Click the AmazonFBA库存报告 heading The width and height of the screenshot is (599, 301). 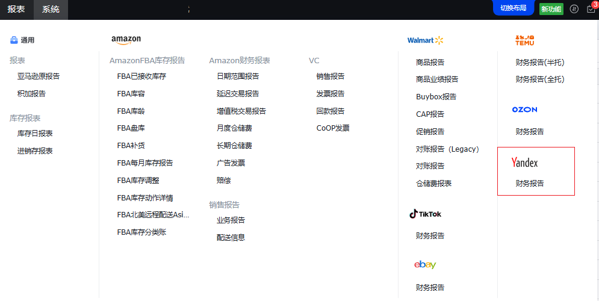pyautogui.click(x=147, y=60)
